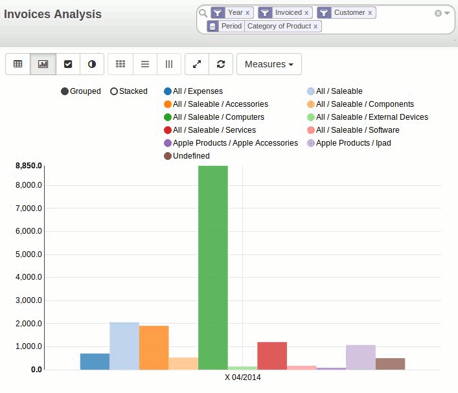This screenshot has height=393, width=458.
Task: Open the Measures dropdown
Action: click(269, 64)
